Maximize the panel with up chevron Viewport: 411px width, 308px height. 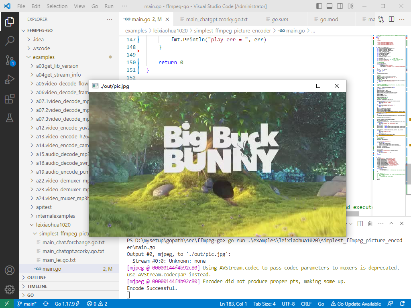click(x=391, y=223)
